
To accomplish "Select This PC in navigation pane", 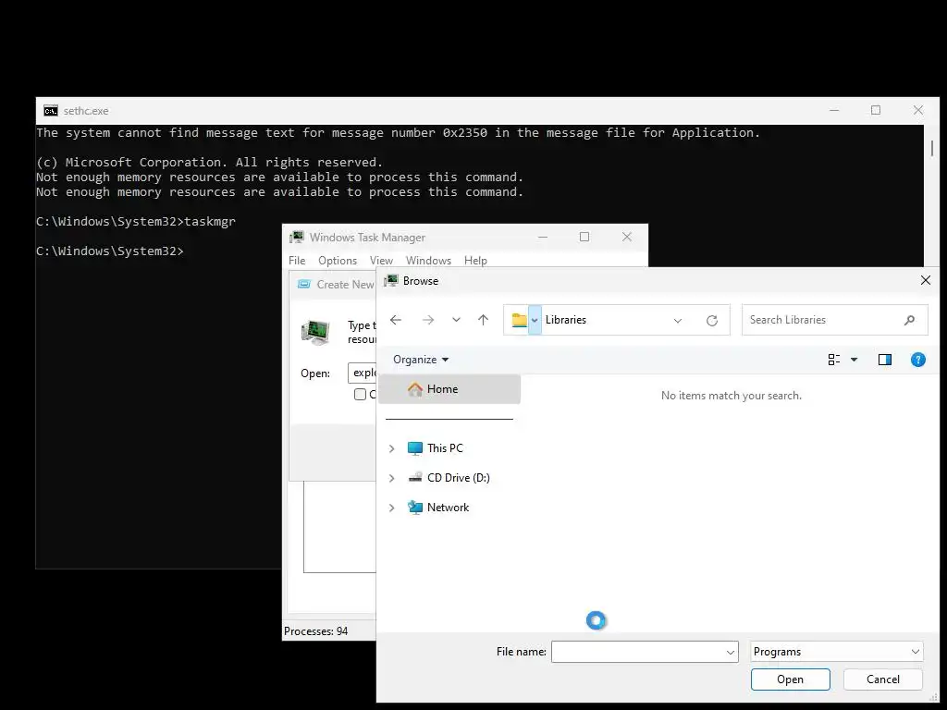I will 445,448.
